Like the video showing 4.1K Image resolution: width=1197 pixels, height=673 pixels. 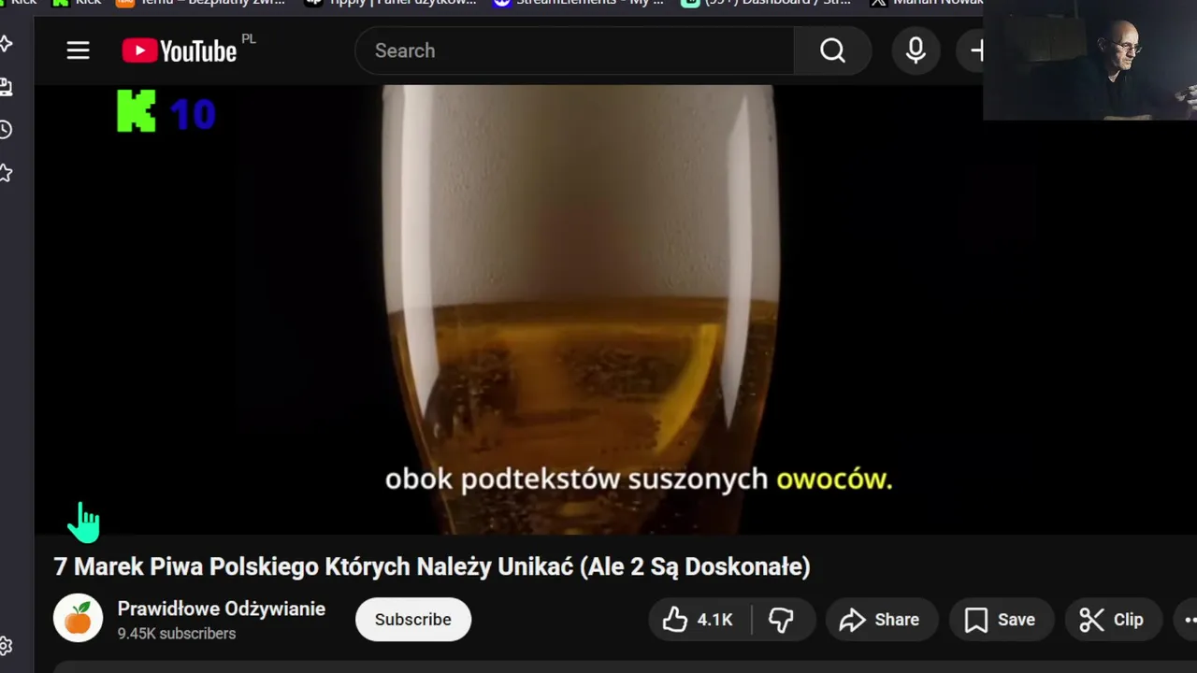(698, 620)
